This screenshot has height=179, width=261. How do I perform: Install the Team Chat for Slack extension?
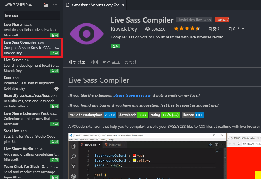55,177
